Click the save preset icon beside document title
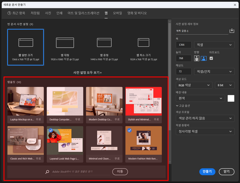The width and height of the screenshot is (240, 183). [232, 31]
